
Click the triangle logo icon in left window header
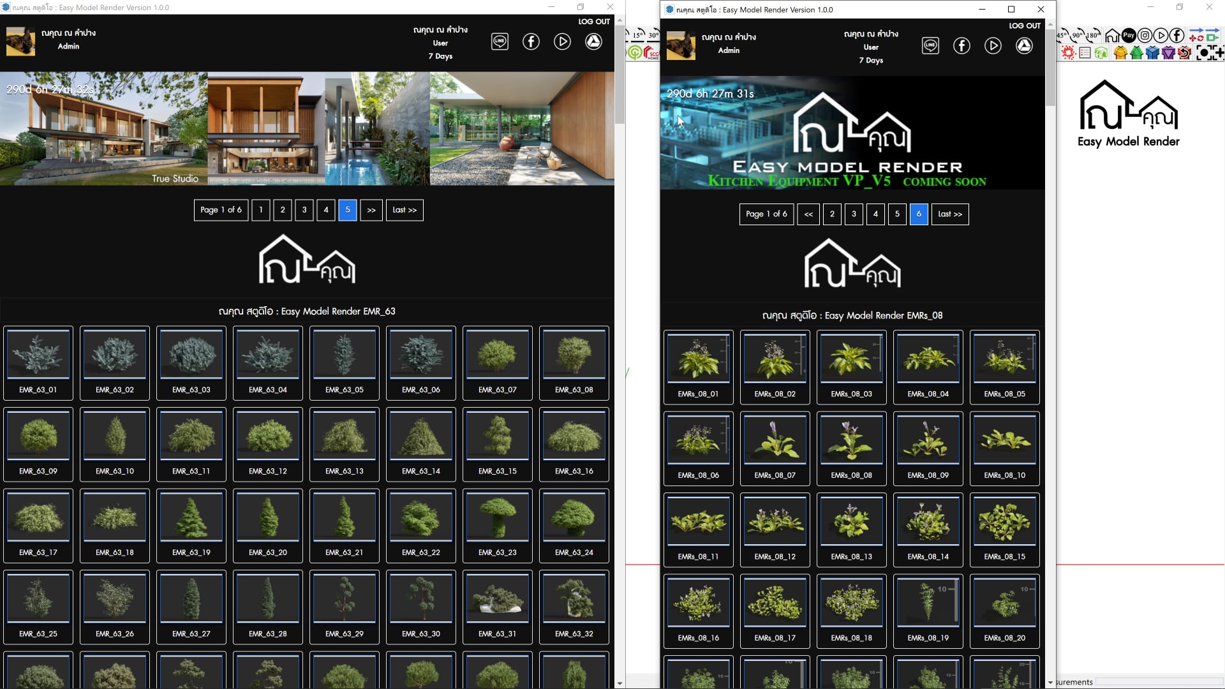pyautogui.click(x=593, y=41)
